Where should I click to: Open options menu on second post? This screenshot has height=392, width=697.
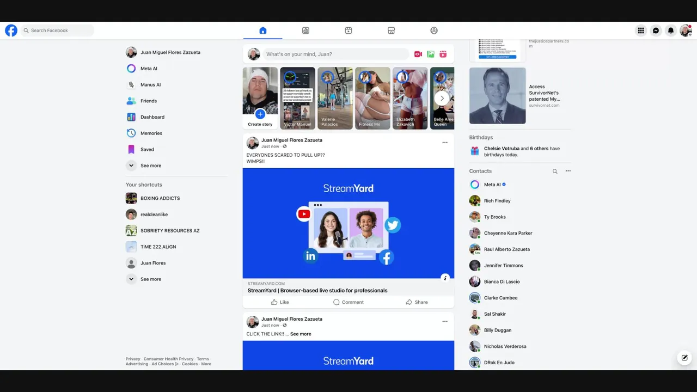(445, 322)
